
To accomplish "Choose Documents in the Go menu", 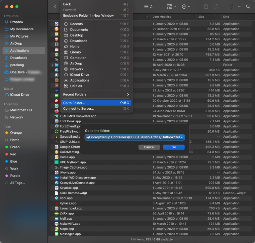I will (x=96, y=30).
